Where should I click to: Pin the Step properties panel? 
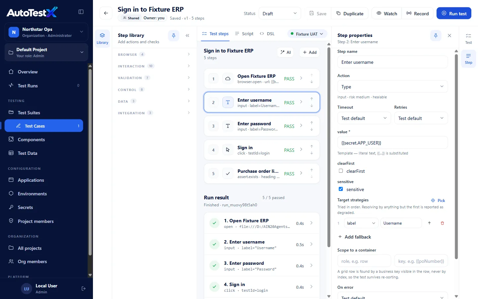point(436,36)
